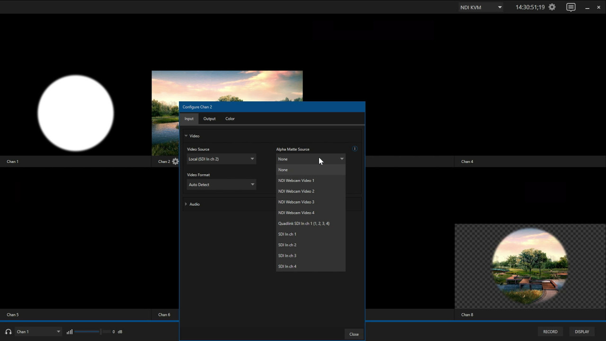Image resolution: width=606 pixels, height=341 pixels.
Task: Click the 14:30:51;19 timecode display
Action: click(530, 7)
